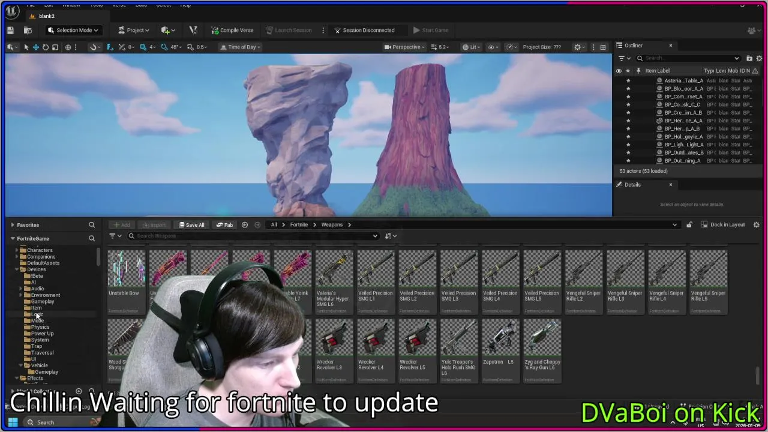Screen dimensions: 768x432
Task: Open Content Browser settings gear
Action: coord(756,224)
